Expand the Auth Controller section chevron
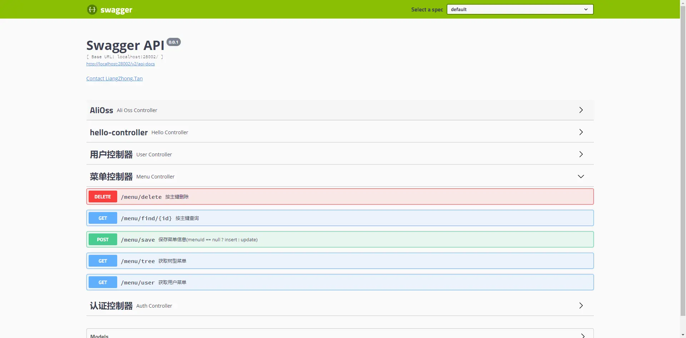The image size is (686, 338). (581, 306)
